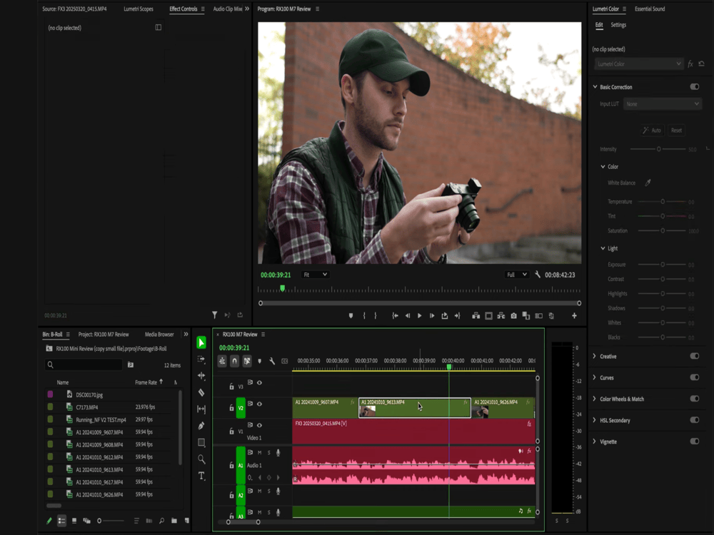Open timeline display settings with the wrench icon
Screen dimensions: 714x535
pos(272,362)
